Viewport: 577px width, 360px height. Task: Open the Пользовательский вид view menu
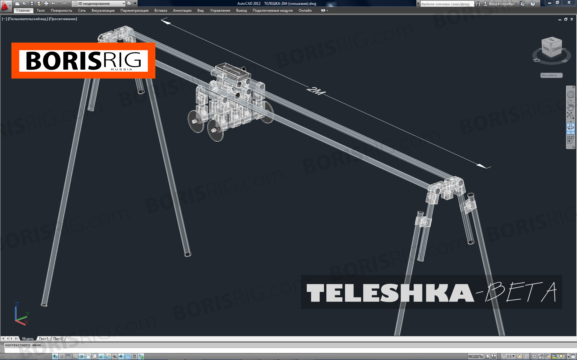tap(28, 19)
